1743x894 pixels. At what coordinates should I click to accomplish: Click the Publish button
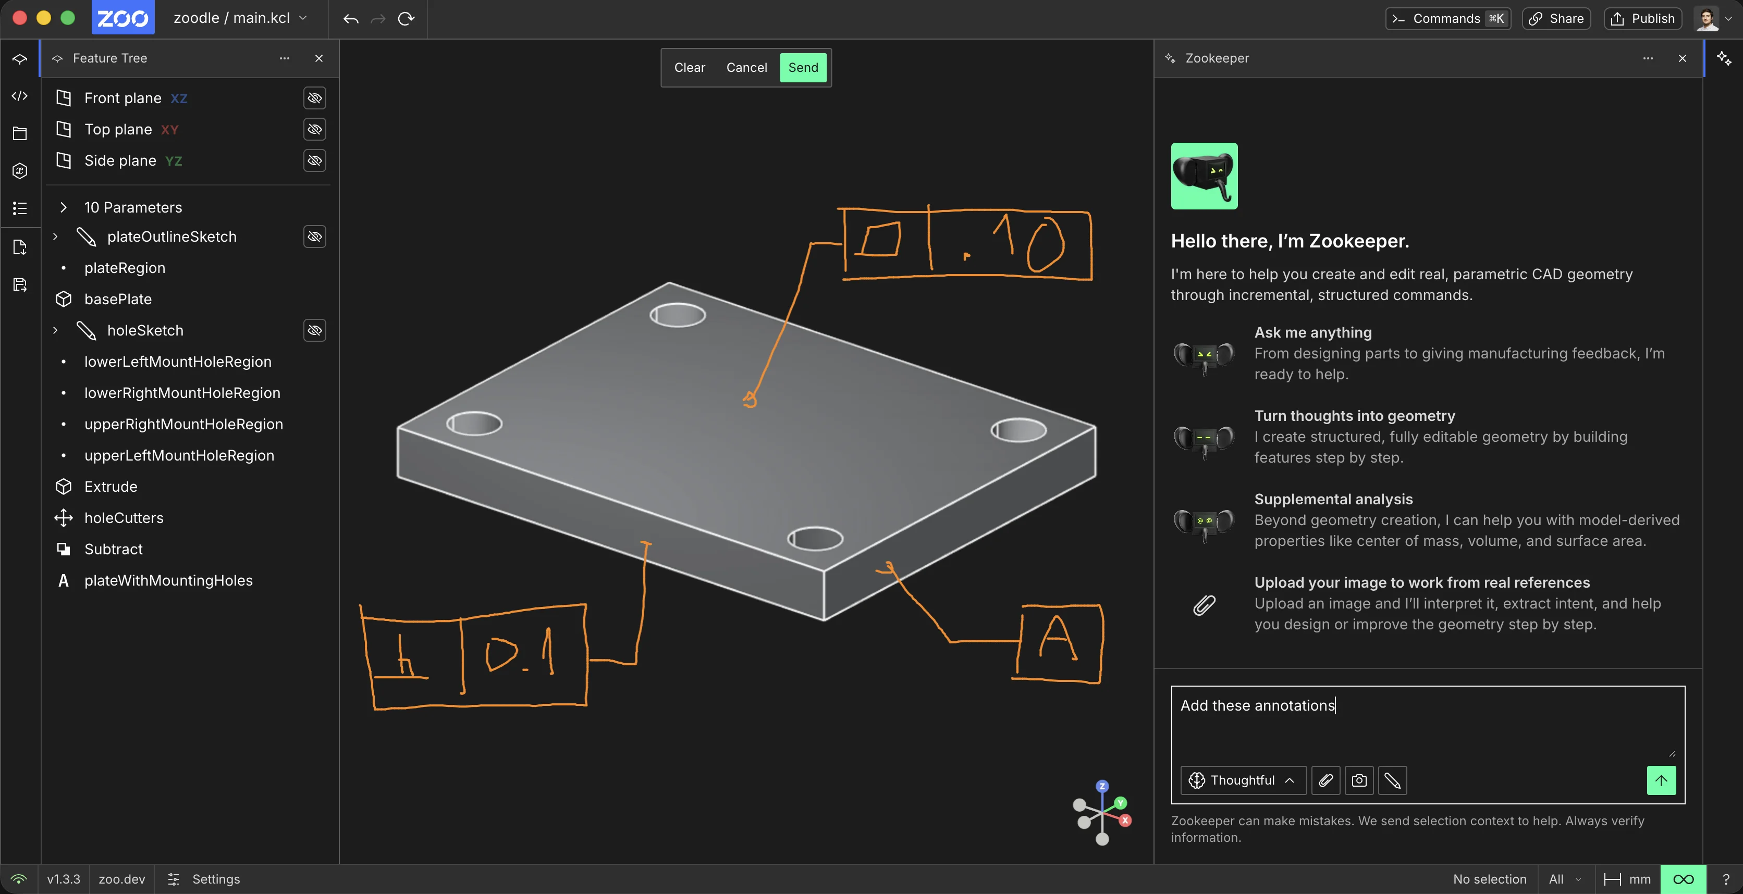[x=1643, y=18]
